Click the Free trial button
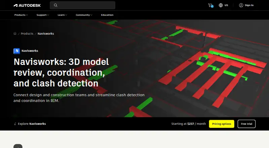The height and width of the screenshot is (148, 269). point(246,124)
